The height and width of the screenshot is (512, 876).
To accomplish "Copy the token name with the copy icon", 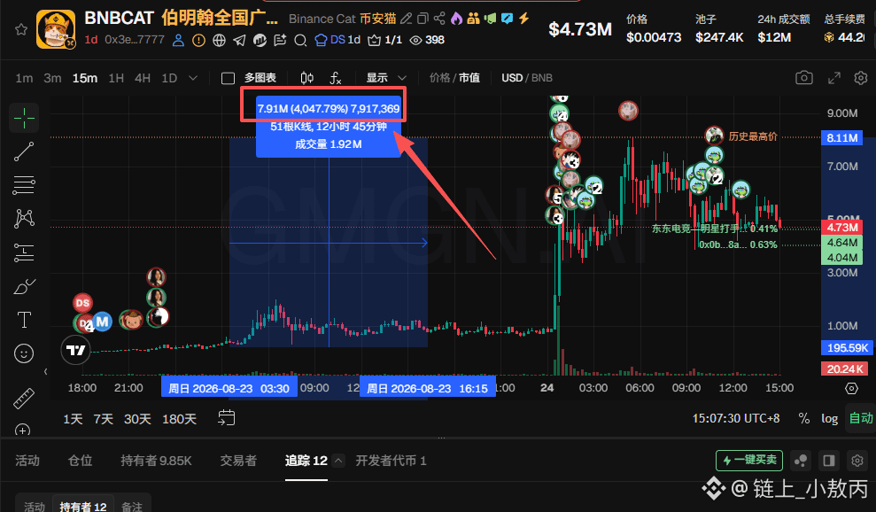I will [422, 19].
